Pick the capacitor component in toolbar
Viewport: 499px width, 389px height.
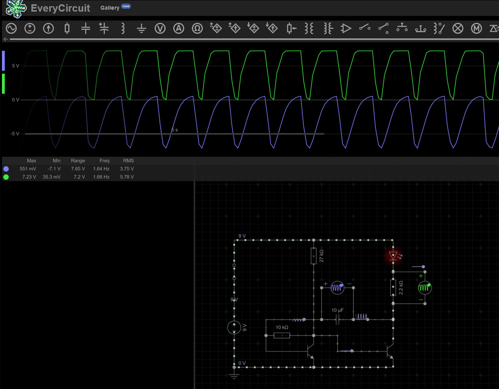(85, 28)
